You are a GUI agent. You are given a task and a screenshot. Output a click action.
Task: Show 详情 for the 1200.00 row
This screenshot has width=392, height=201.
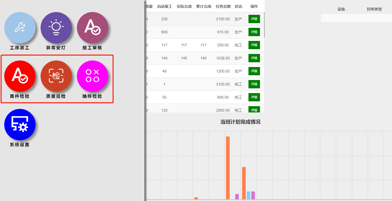tap(254, 71)
